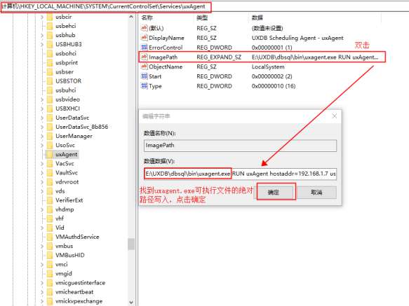Select the ObjectName string value icon

pos(144,67)
